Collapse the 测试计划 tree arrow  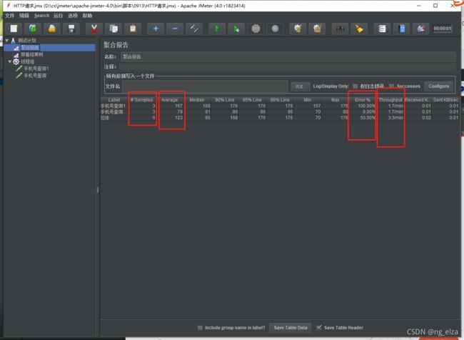(x=7, y=40)
